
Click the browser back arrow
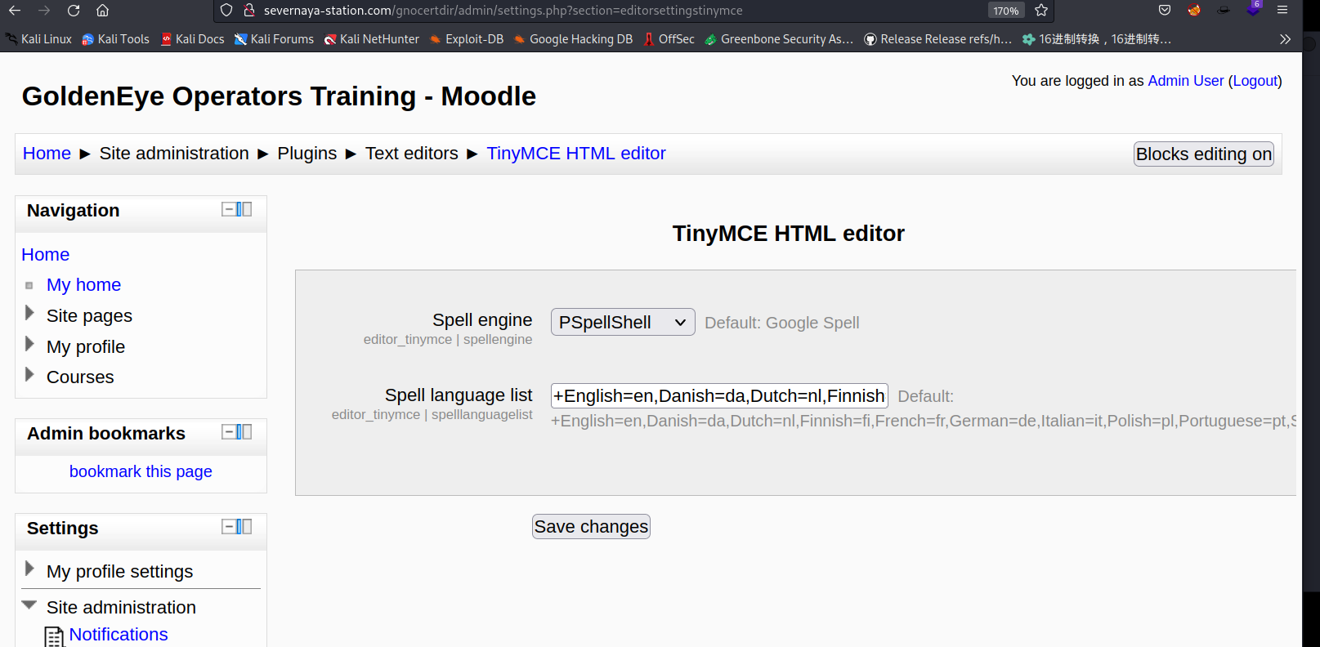pos(15,11)
